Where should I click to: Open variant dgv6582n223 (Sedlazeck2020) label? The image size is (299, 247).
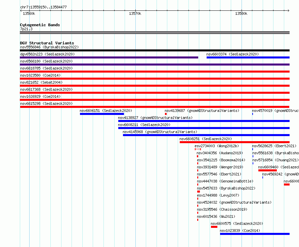point(47,54)
